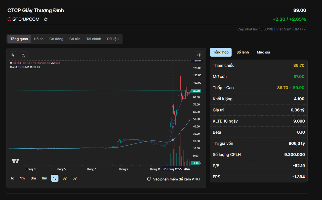Click Vào phần mềm để xem PTKT link
This screenshot has width=322, height=200.
coord(177,179)
